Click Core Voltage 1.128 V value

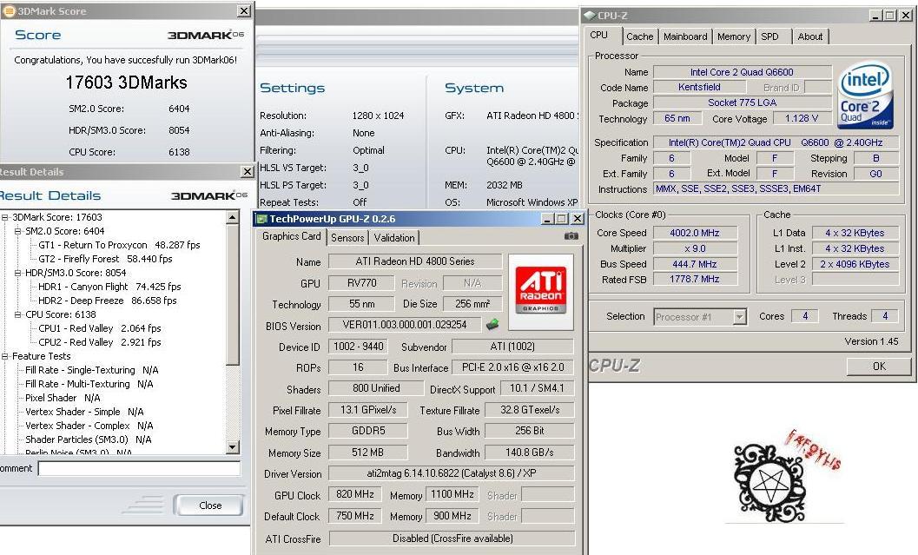[802, 118]
